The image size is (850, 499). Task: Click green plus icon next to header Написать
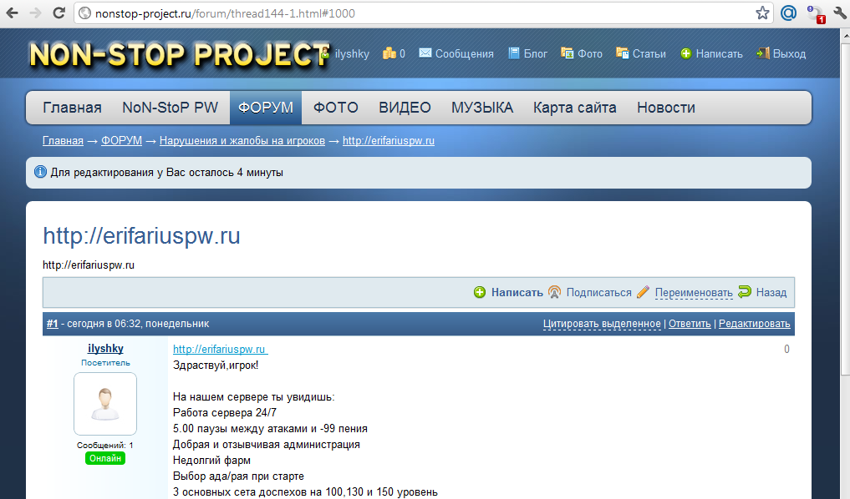point(685,53)
